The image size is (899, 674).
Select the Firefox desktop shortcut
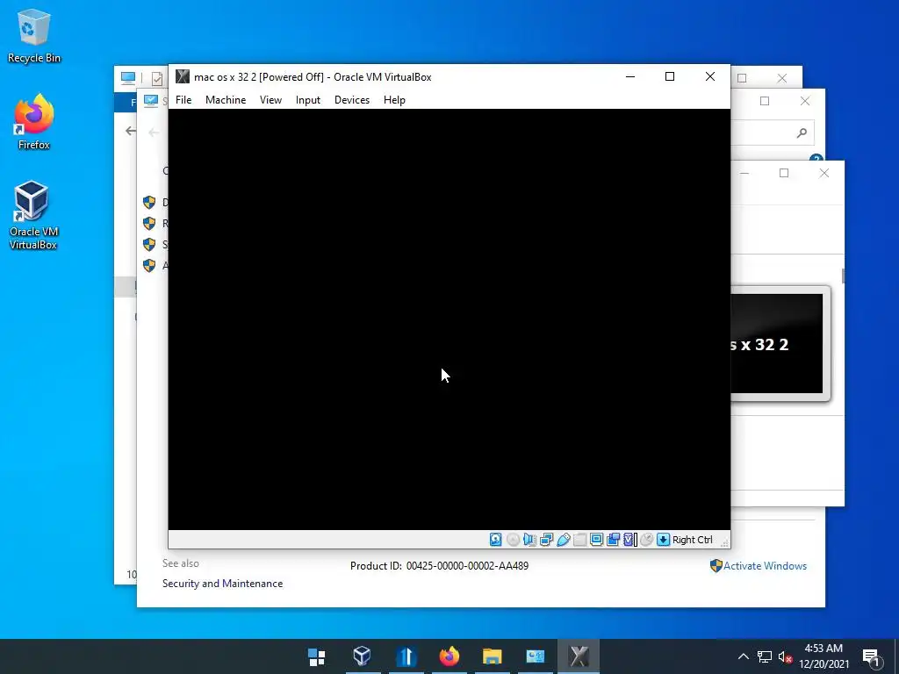[x=34, y=122]
